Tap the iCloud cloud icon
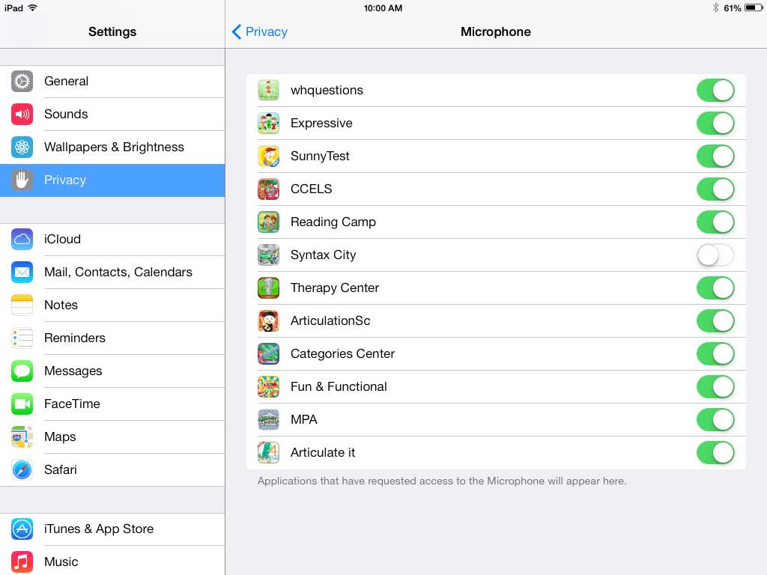The image size is (767, 575). (22, 239)
